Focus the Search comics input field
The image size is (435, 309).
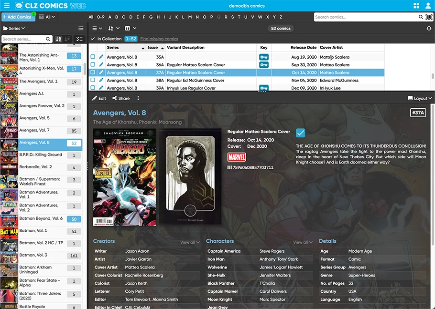tap(366, 17)
